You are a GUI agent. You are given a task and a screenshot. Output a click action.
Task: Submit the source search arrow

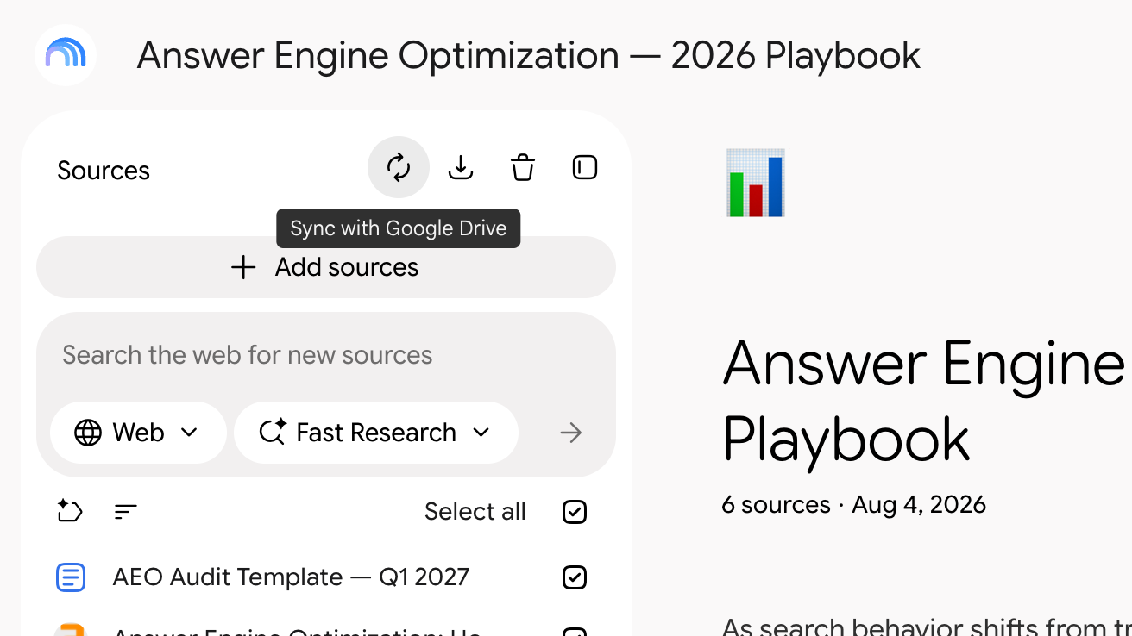(x=571, y=433)
